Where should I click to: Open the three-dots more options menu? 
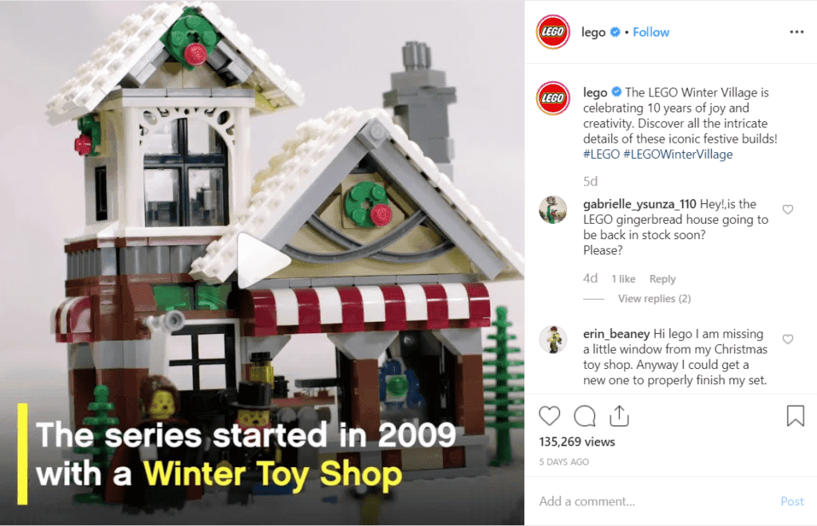click(797, 32)
